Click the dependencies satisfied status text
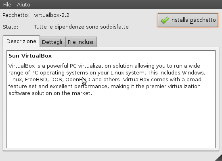222x161 pixels. coord(82,27)
